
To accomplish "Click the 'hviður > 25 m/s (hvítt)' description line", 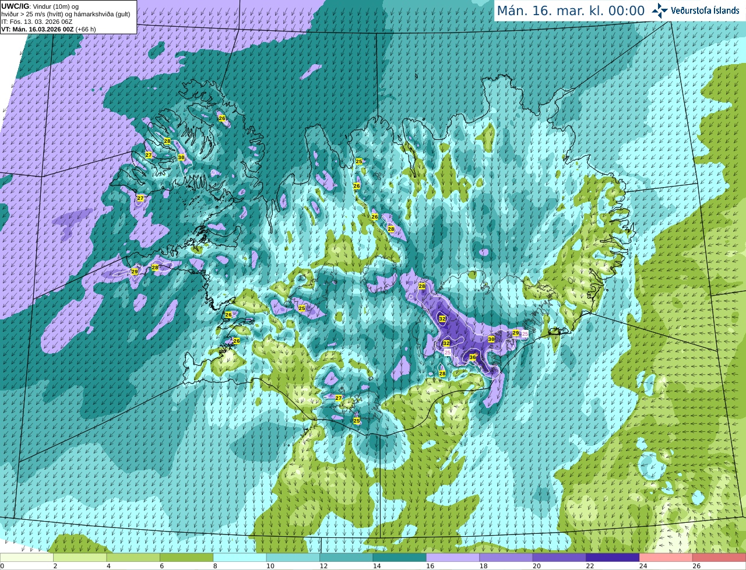I will coord(65,13).
